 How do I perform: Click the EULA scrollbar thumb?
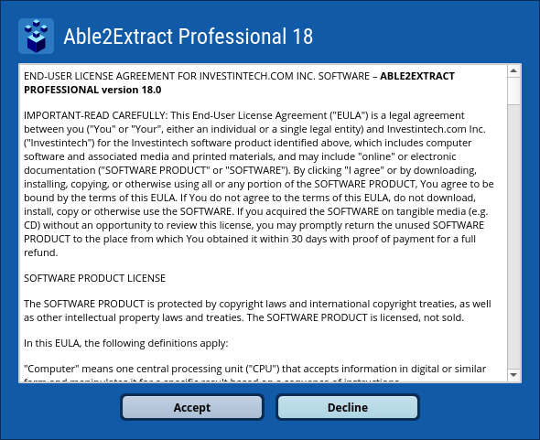(513, 91)
